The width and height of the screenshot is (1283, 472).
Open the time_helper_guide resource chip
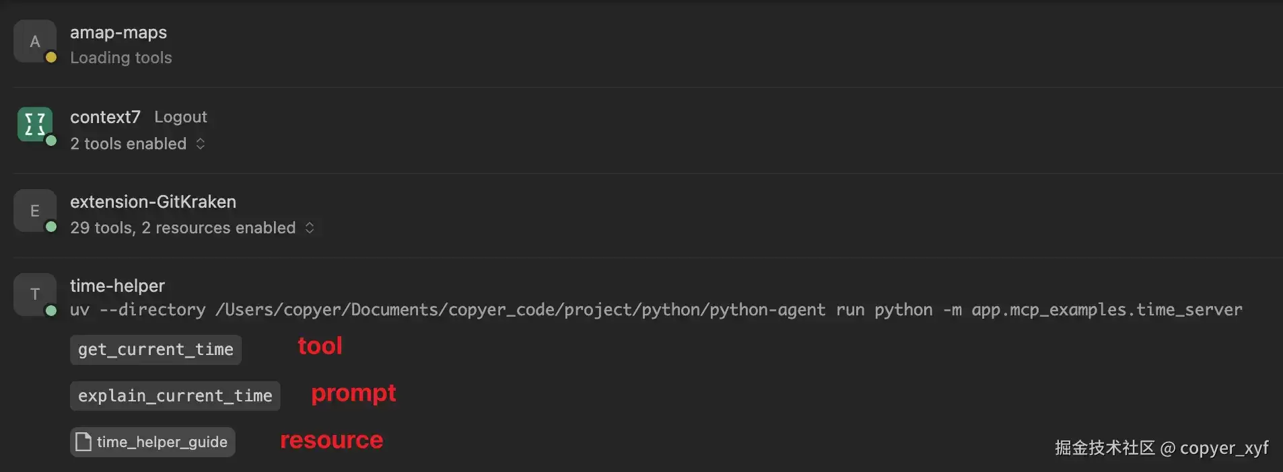[153, 442]
